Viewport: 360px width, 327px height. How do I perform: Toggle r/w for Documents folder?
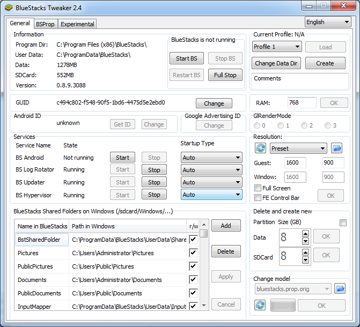(193, 279)
